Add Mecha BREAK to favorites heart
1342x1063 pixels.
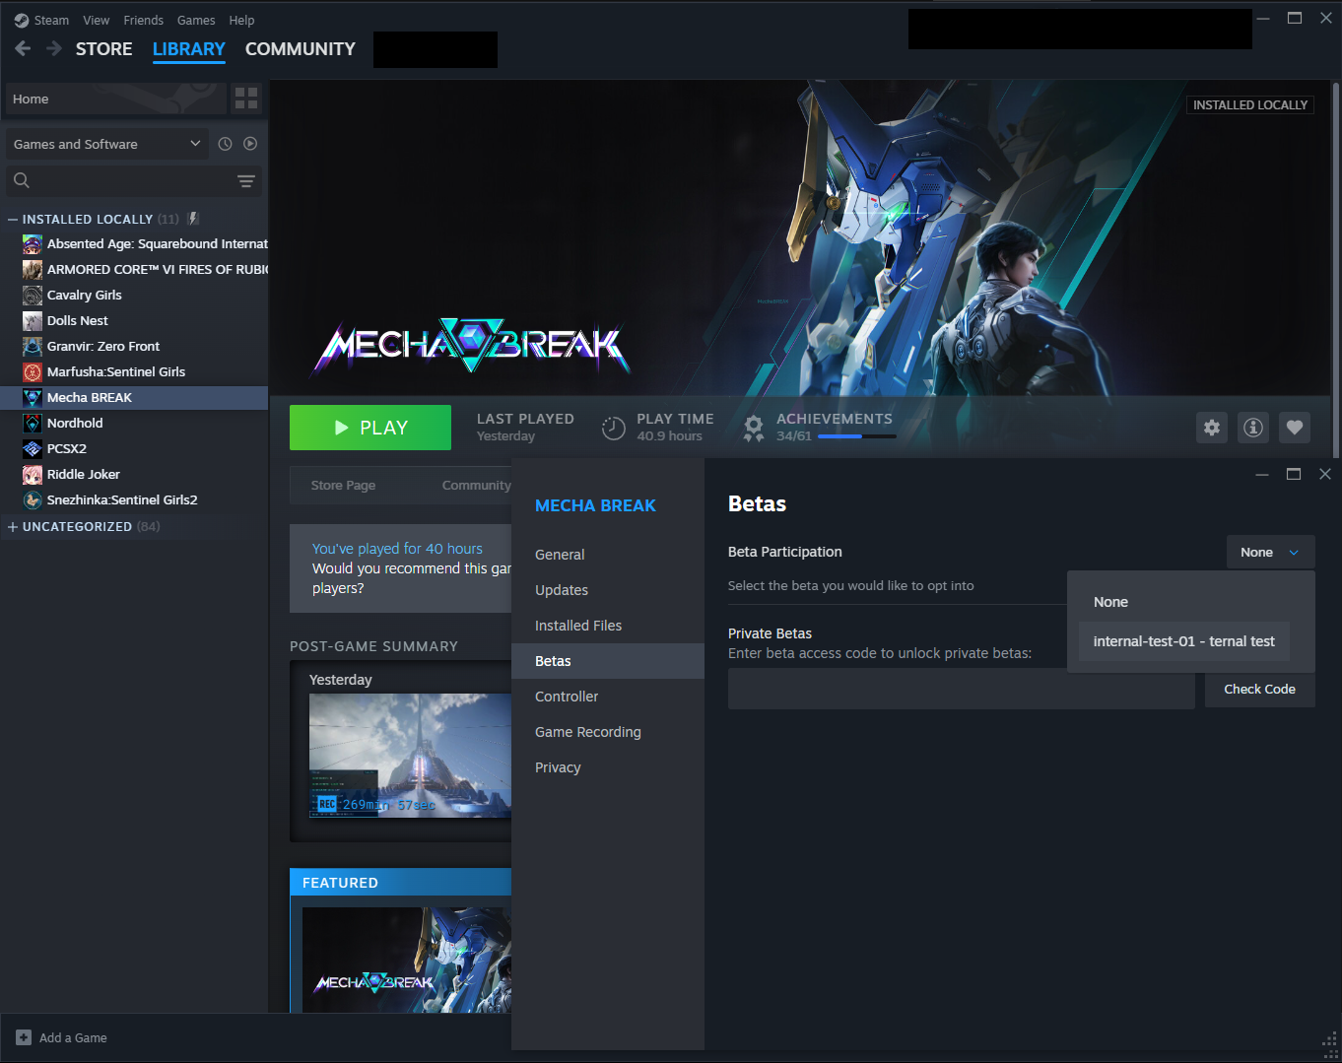tap(1295, 428)
